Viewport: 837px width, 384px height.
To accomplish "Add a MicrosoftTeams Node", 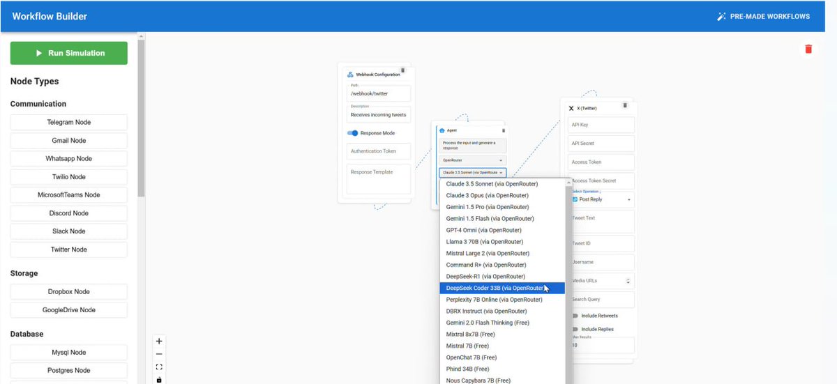I will pyautogui.click(x=69, y=195).
